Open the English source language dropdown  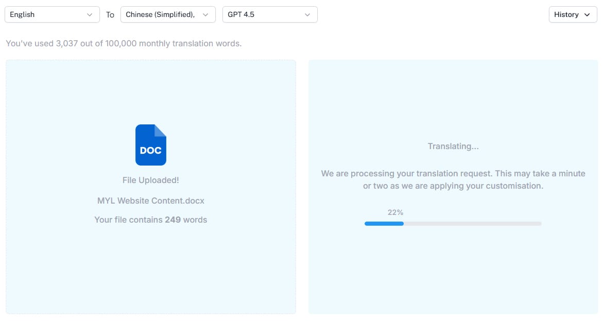(51, 14)
